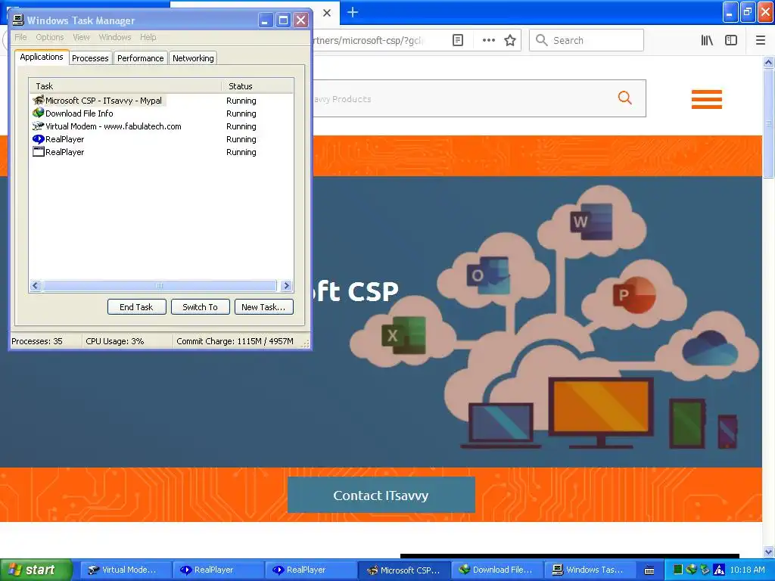Screen dimensions: 775x581
Task: Click the orange search magnifier on the ITsavvy page
Action: coord(624,98)
